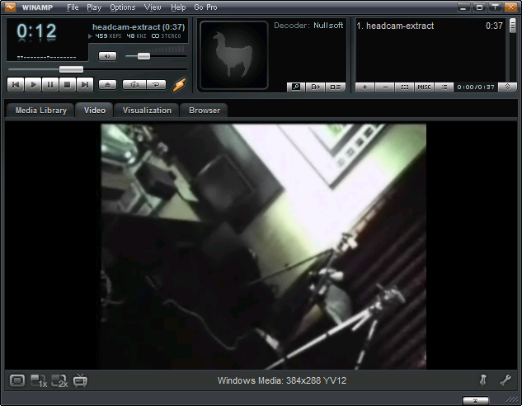The height and width of the screenshot is (406, 522).
Task: Stop playback with the Stop button
Action: (68, 85)
